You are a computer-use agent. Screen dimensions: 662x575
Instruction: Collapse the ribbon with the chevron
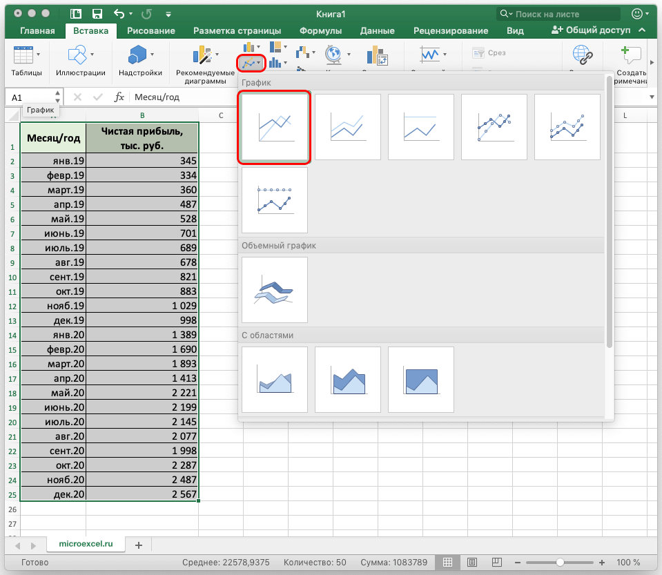[642, 30]
